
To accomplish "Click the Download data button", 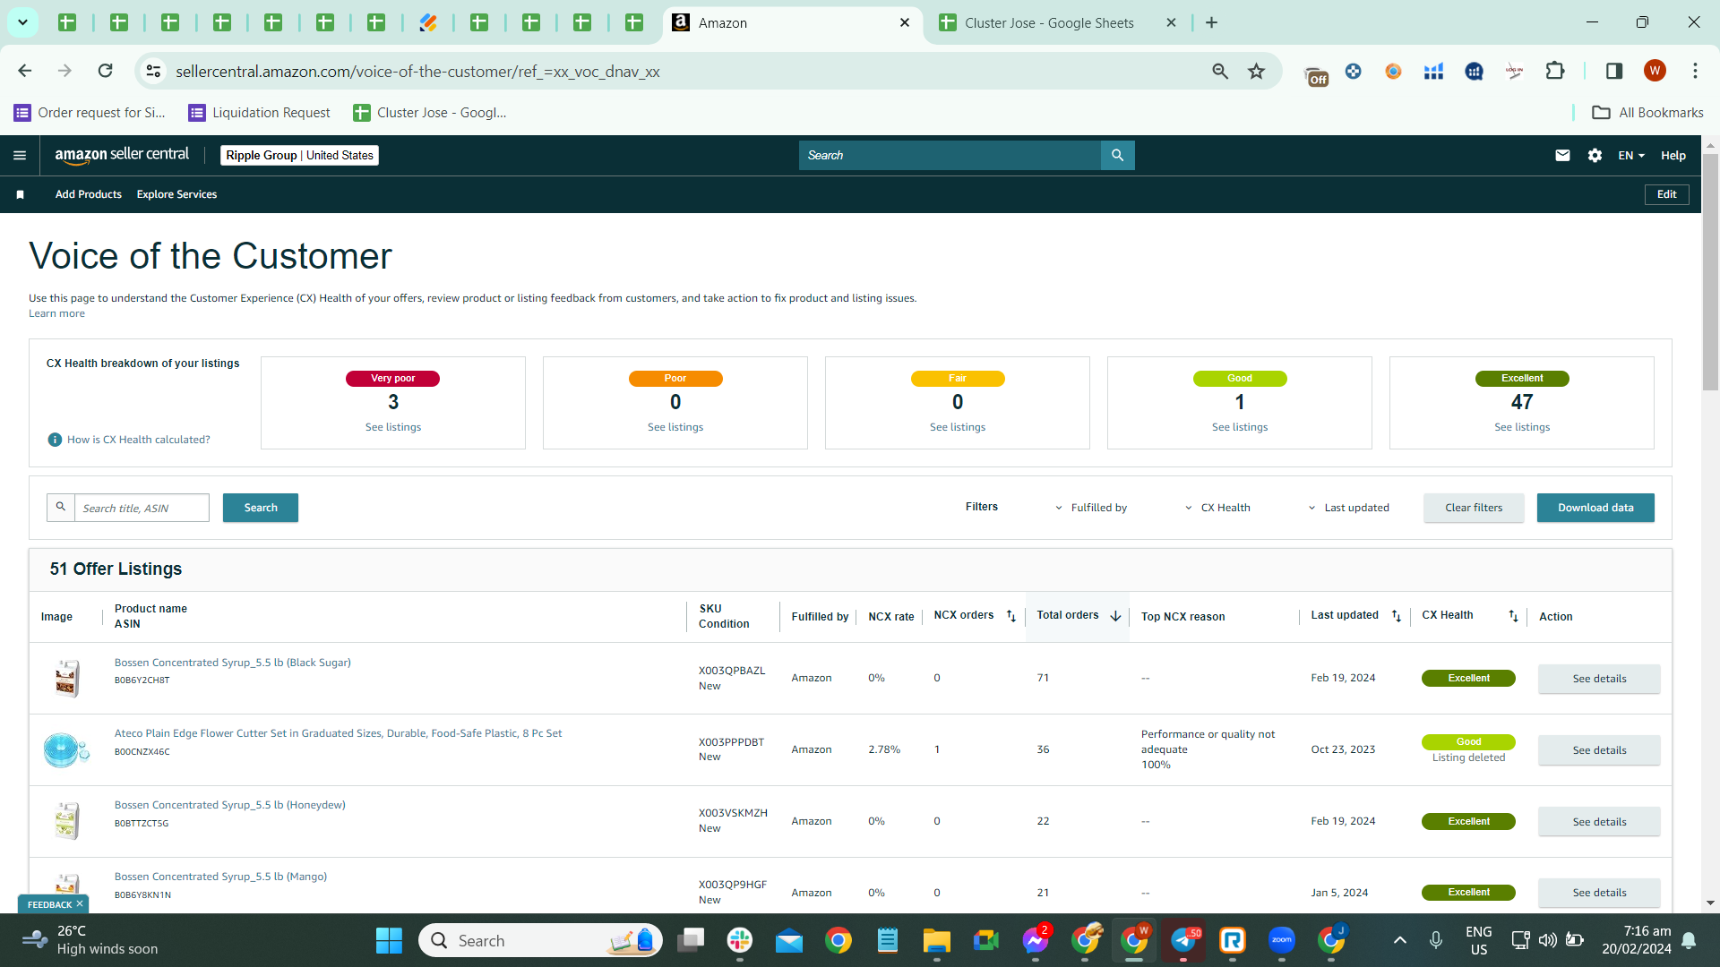I will tap(1595, 508).
